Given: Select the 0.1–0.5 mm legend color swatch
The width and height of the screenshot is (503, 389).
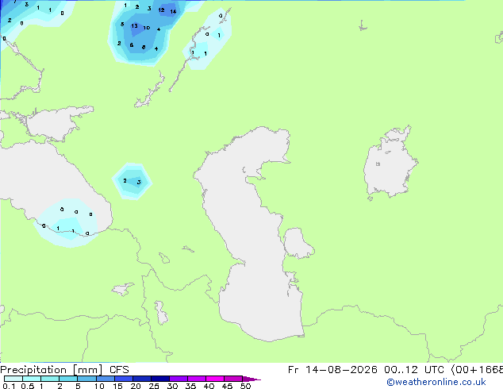Looking at the screenshot, I should tap(13, 379).
